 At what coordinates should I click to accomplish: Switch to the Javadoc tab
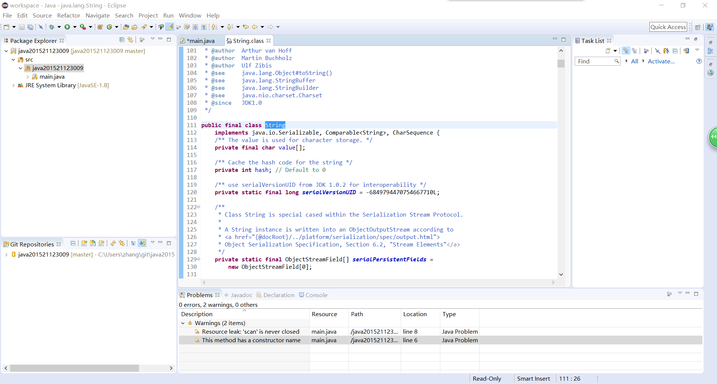[x=239, y=295]
